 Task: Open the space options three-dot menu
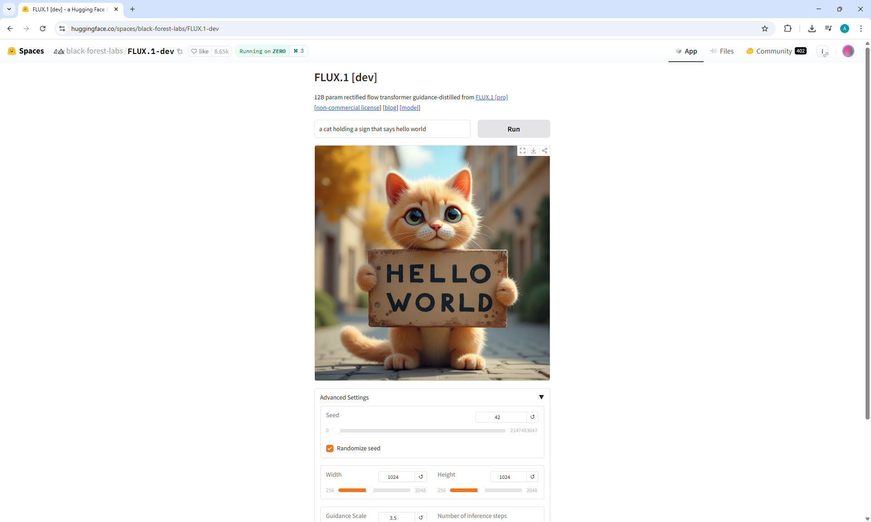click(x=822, y=51)
